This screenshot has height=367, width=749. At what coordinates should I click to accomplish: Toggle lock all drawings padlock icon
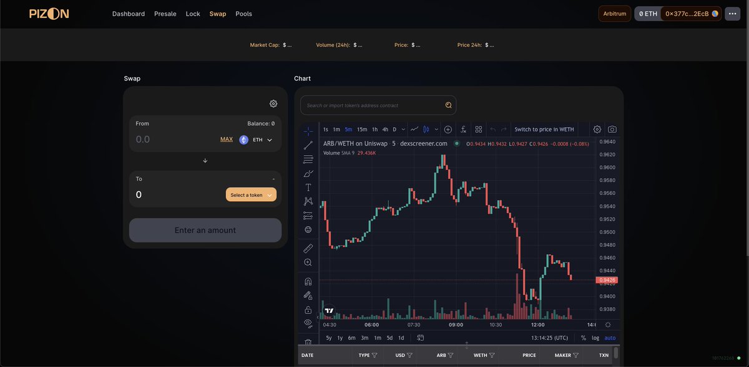tap(308, 310)
